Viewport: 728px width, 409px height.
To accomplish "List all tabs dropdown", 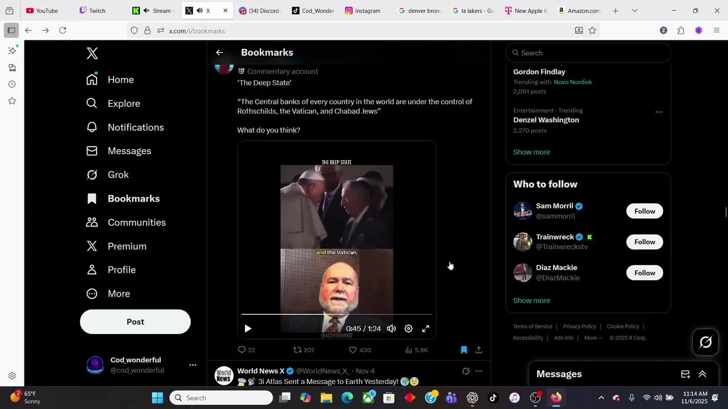I will tap(635, 11).
